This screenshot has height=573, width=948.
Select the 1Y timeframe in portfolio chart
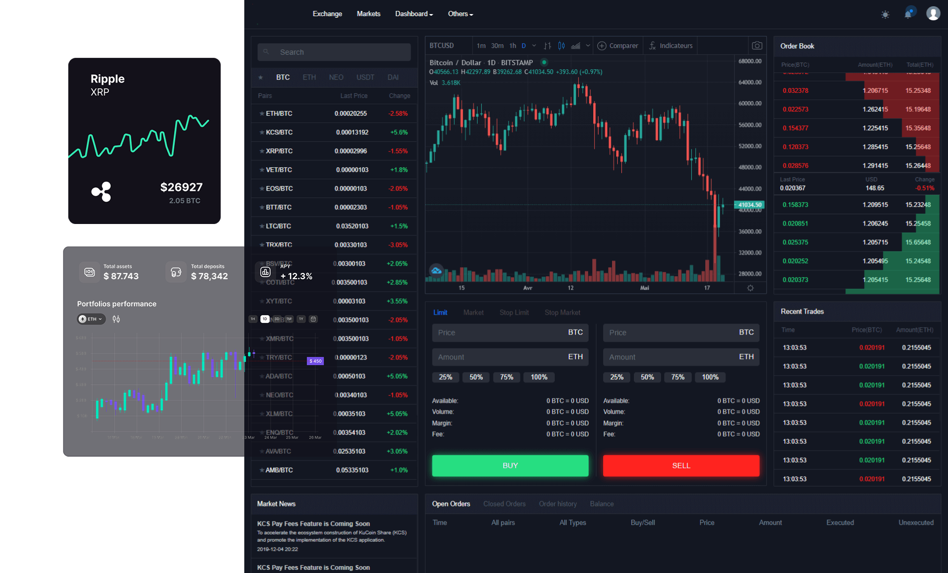(x=301, y=319)
